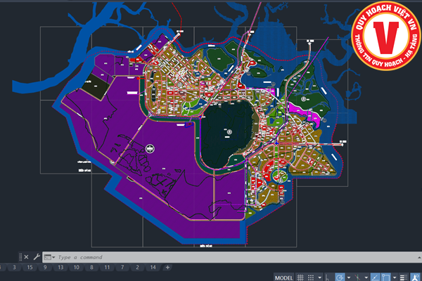Switch to layout tab 14

[x=152, y=268]
